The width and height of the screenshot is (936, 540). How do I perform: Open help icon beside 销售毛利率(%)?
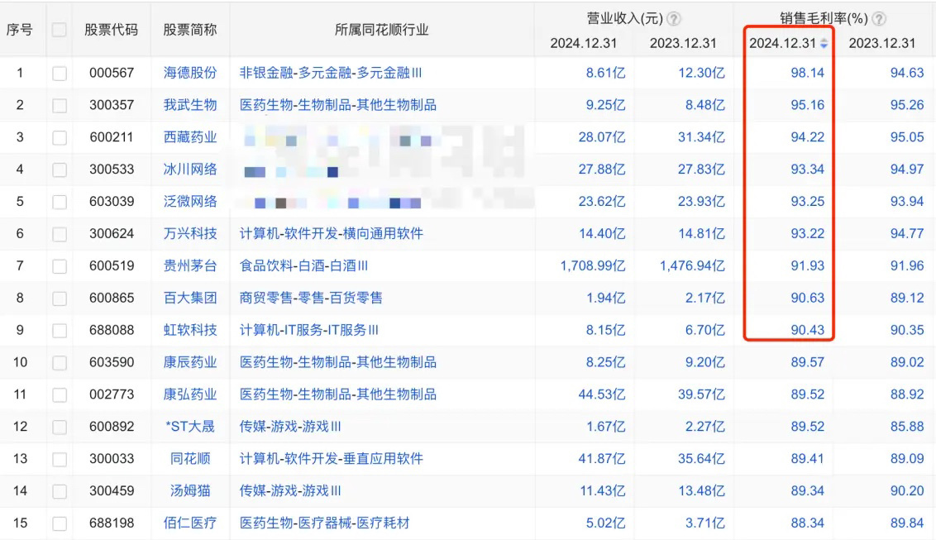pyautogui.click(x=879, y=19)
